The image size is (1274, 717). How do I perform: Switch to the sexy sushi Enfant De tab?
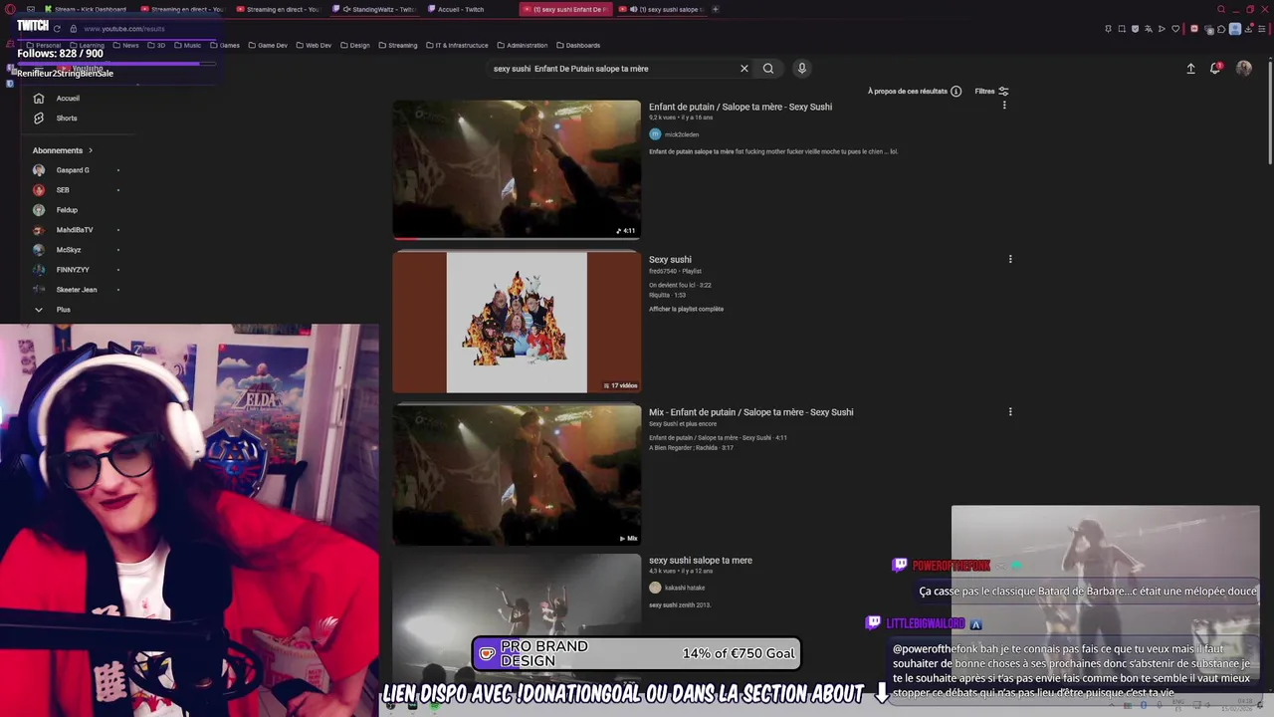point(565,10)
